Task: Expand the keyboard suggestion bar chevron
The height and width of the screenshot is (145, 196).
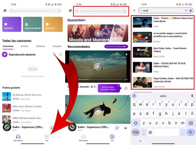Action: click(x=134, y=96)
